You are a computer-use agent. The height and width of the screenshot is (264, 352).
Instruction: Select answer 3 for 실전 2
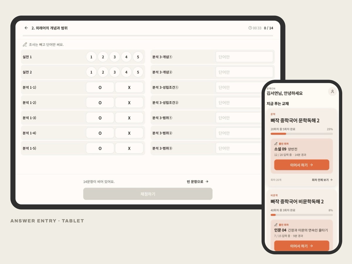115,72
